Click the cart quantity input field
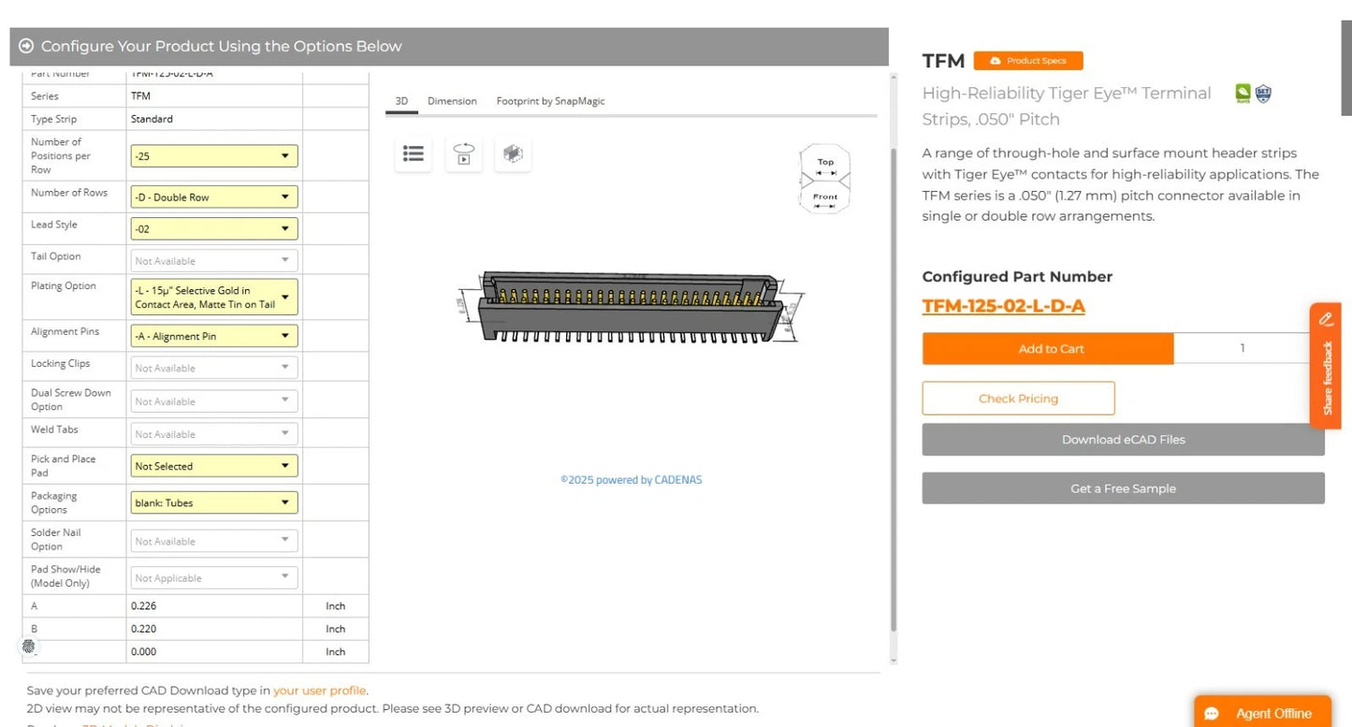This screenshot has height=727, width=1352. (x=1243, y=348)
